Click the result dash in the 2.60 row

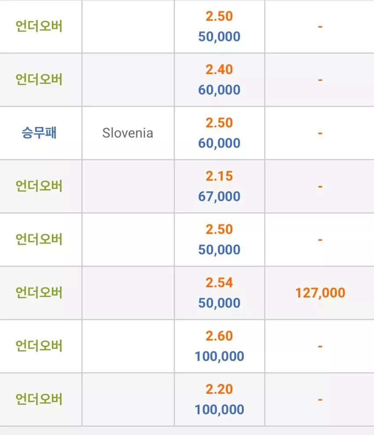320,346
